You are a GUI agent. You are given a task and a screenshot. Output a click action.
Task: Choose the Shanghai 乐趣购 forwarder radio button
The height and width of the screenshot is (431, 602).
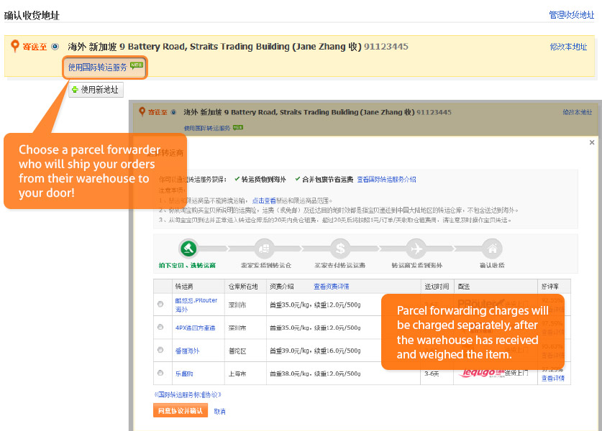[x=160, y=374]
